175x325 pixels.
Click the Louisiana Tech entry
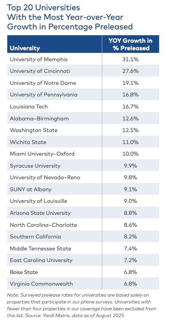(x=29, y=106)
